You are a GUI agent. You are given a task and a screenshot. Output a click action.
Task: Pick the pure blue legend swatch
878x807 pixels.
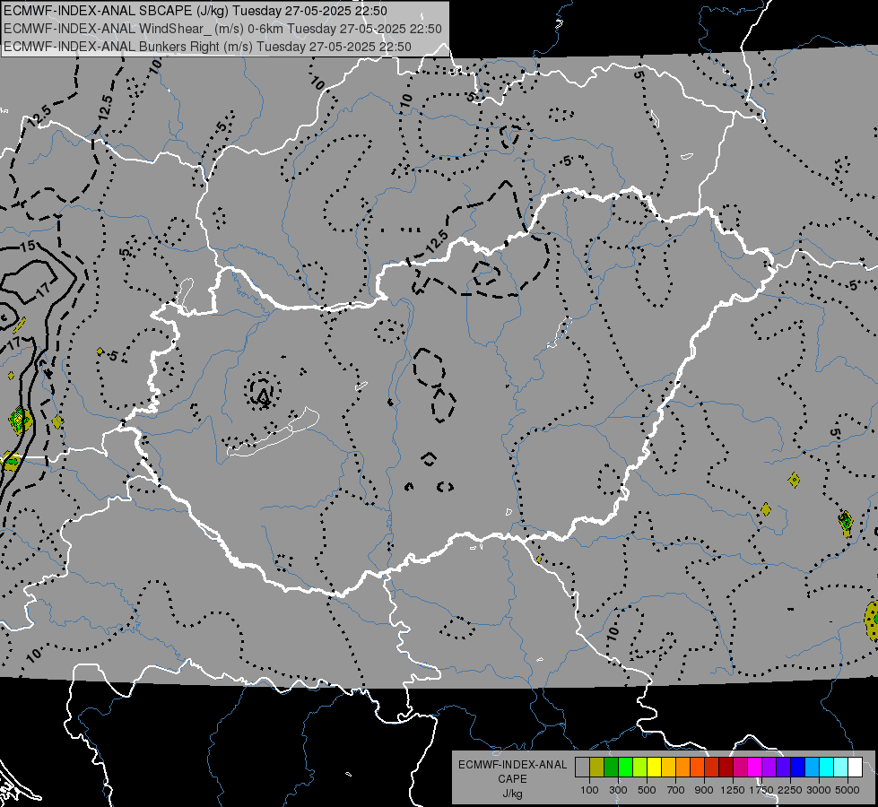(797, 767)
